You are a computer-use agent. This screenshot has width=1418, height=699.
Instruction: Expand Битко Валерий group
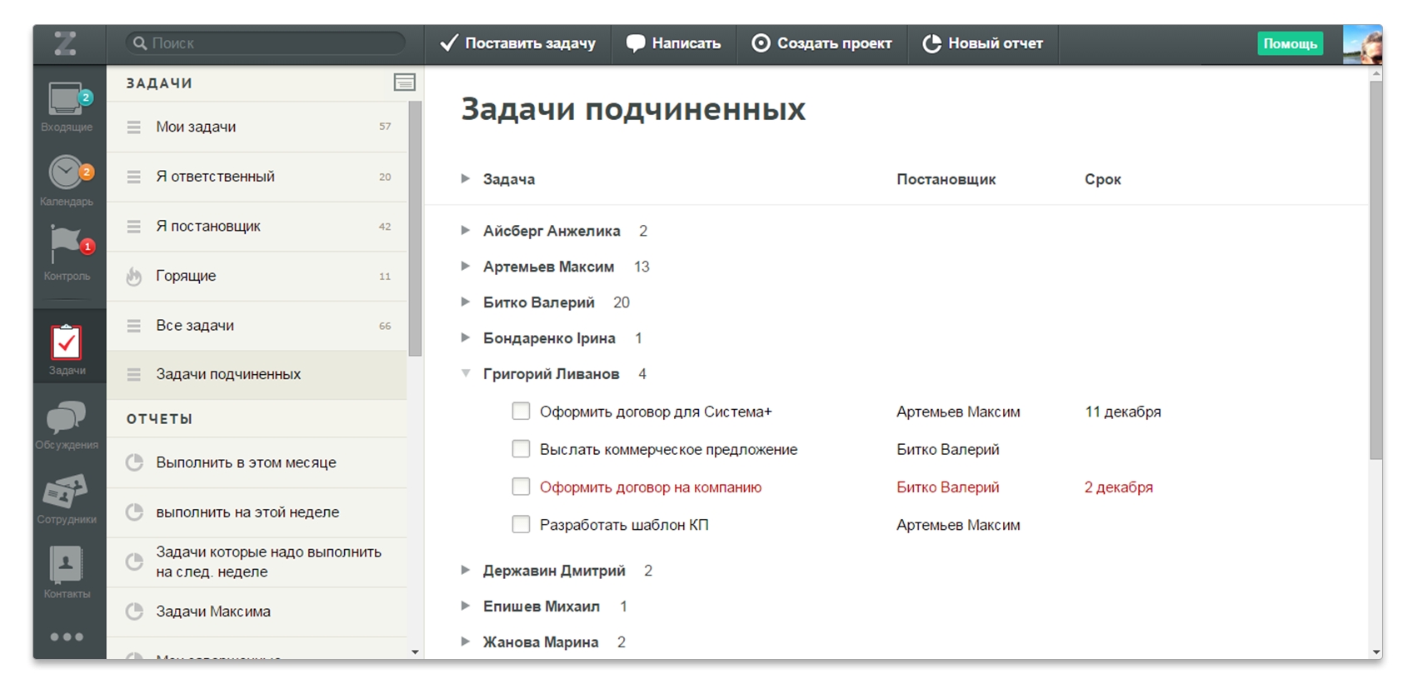(x=466, y=302)
